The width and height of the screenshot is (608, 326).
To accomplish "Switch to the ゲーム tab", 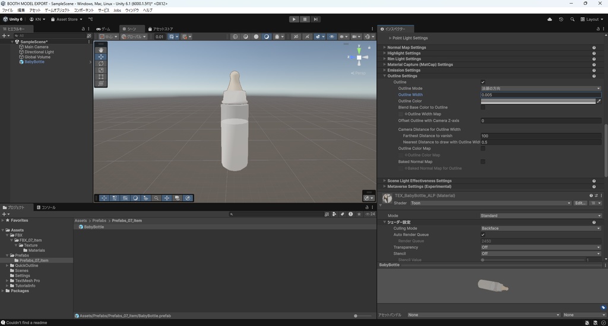I will click(x=104, y=29).
